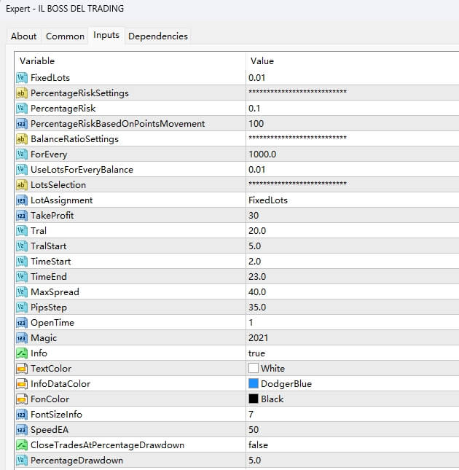Screen dimensions: 459x470
Task: Open the Dependencies tab
Action: [157, 36]
